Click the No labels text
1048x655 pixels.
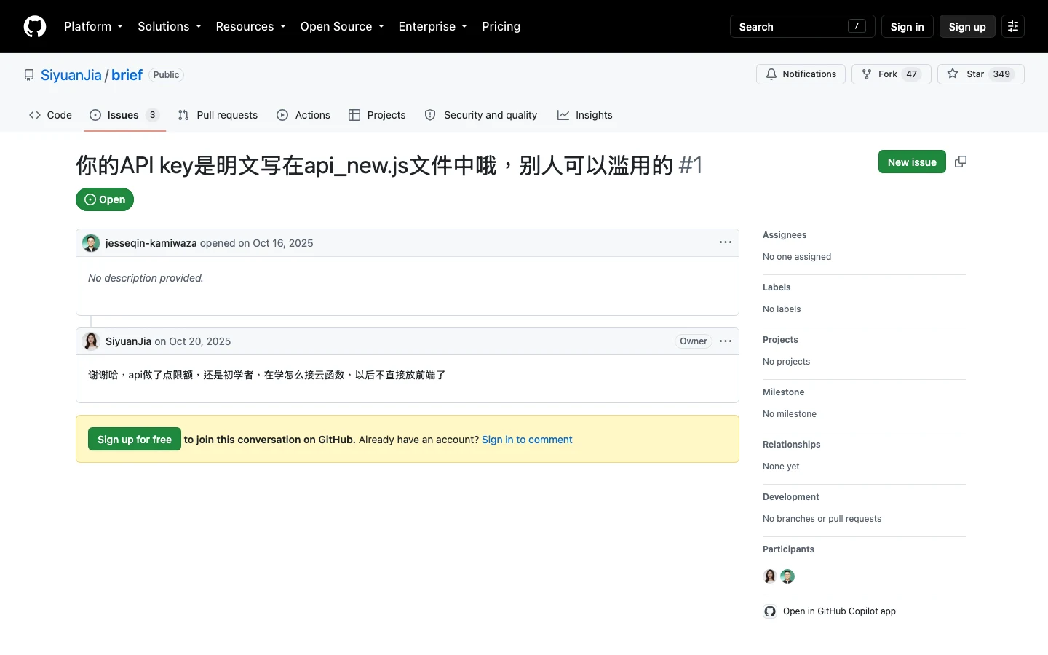[782, 309]
